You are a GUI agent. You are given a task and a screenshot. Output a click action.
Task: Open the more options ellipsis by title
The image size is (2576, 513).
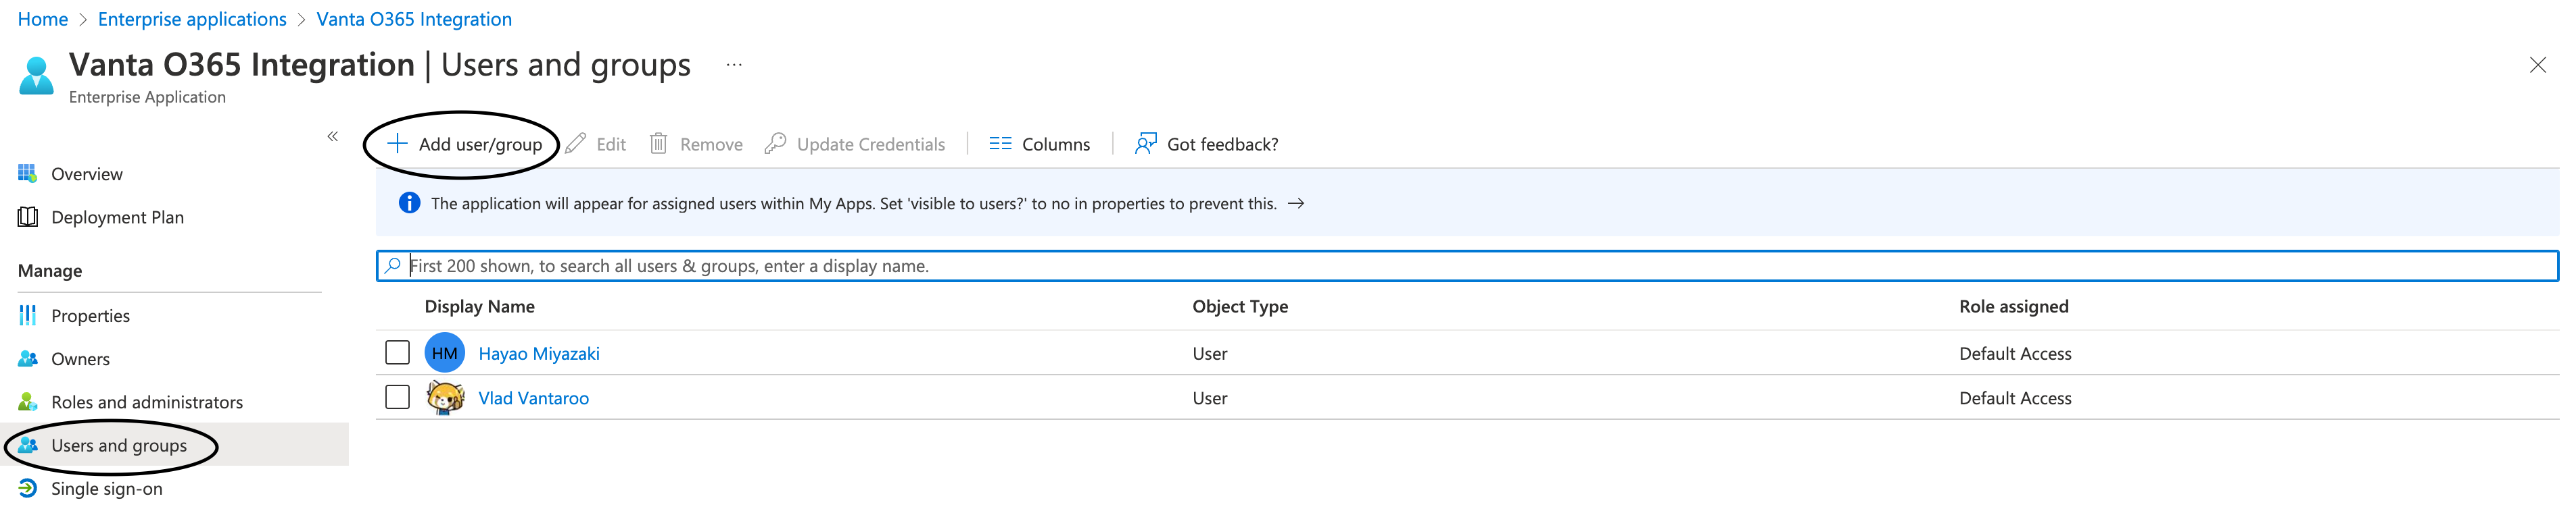734,65
